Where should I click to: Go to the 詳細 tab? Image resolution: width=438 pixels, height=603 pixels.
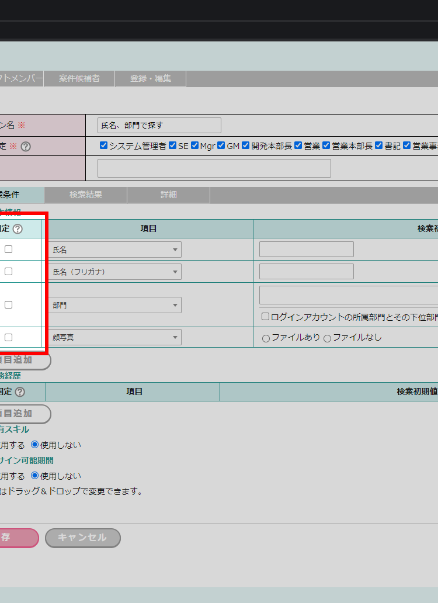[169, 195]
